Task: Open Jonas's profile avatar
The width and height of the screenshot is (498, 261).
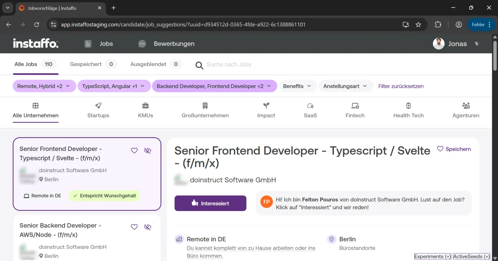Action: click(x=438, y=44)
